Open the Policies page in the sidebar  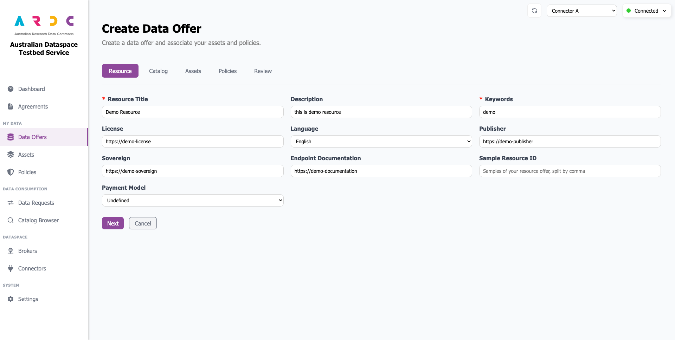pyautogui.click(x=44, y=172)
